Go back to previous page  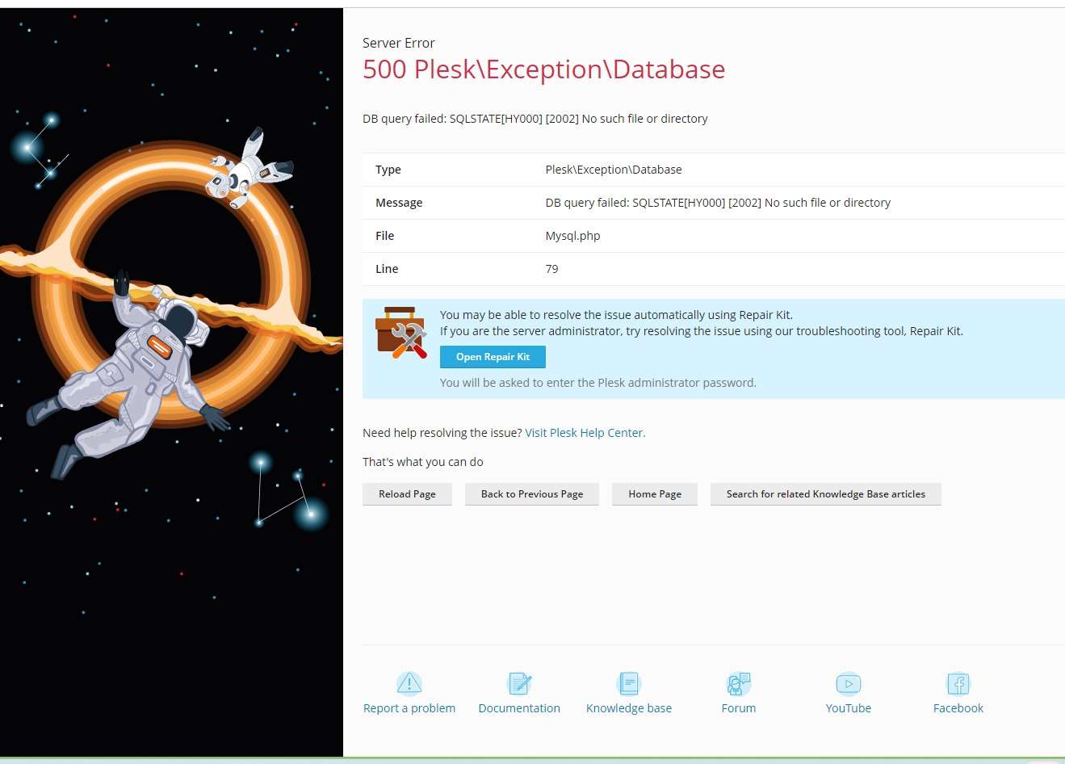(x=532, y=494)
